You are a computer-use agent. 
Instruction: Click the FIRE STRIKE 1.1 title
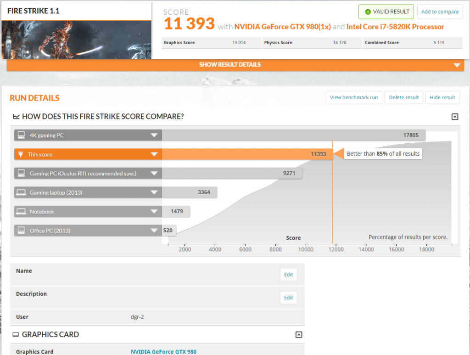[33, 11]
